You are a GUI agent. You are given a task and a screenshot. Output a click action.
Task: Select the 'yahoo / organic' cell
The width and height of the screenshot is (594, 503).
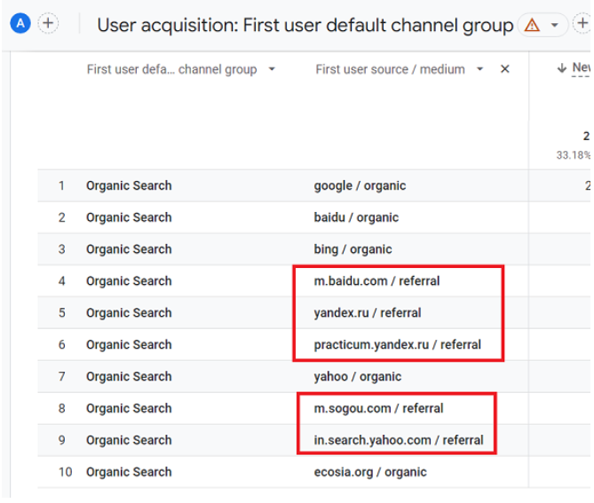(358, 377)
